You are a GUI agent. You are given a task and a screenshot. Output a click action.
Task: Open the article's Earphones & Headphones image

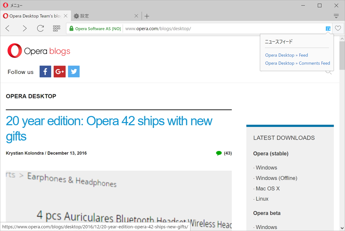[119, 200]
